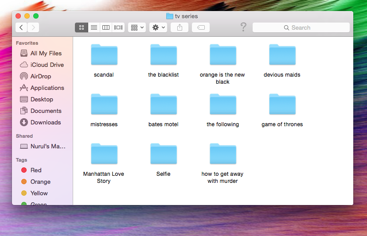
Task: Go back with the back arrow
Action: 21,27
